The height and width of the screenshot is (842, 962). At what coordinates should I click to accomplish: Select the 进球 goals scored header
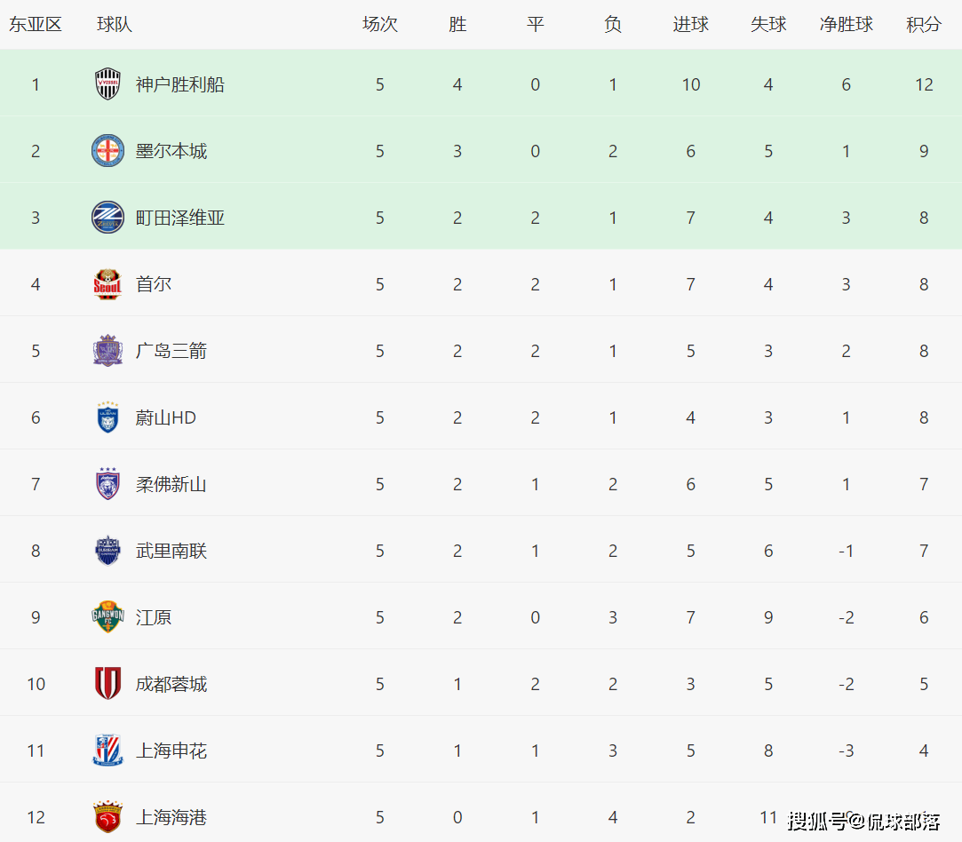[690, 25]
